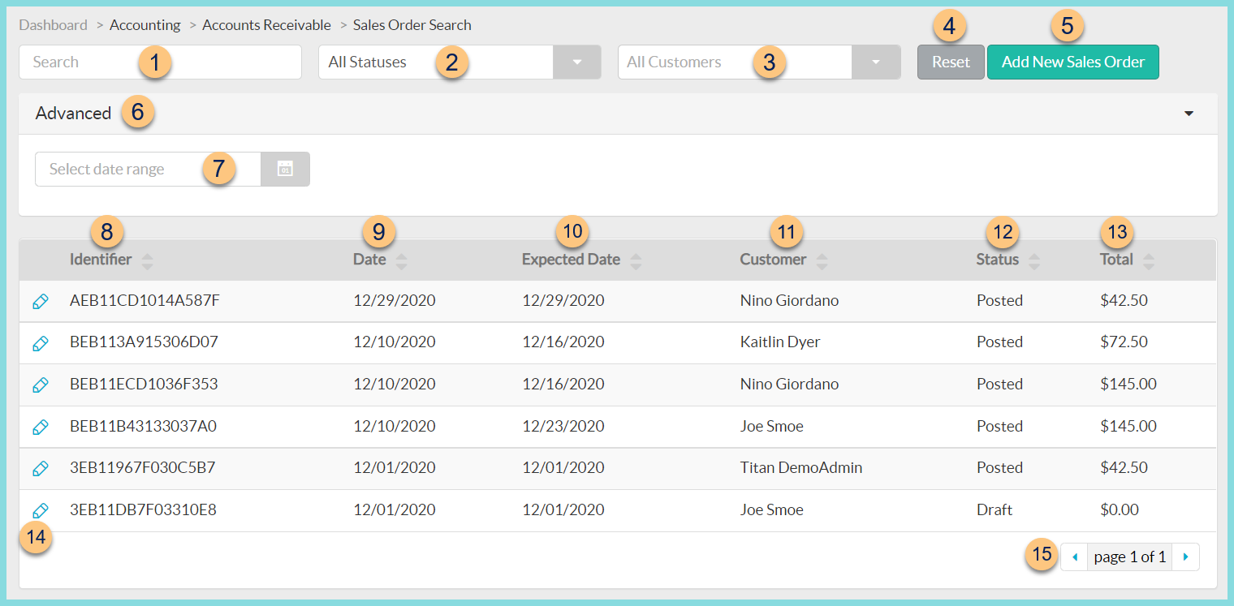Open the All Customers dropdown
Screen dimensions: 1234x606
point(876,62)
